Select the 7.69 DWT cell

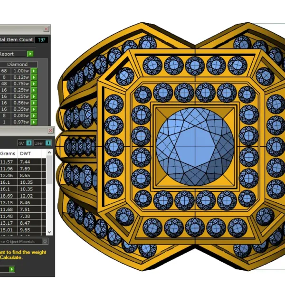click(30, 169)
